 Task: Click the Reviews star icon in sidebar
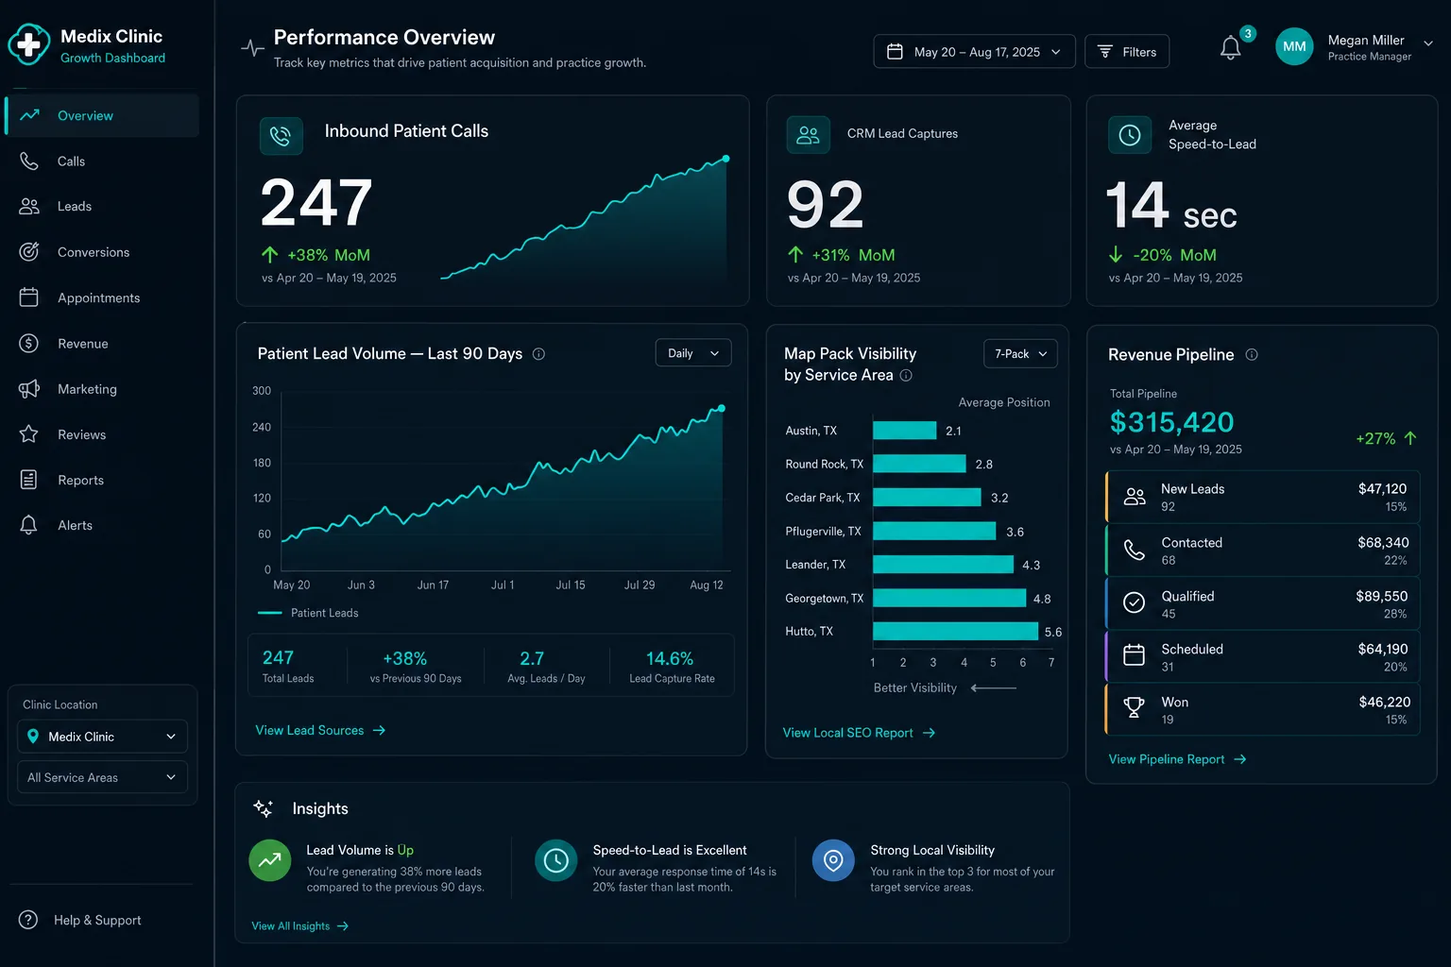(x=29, y=434)
